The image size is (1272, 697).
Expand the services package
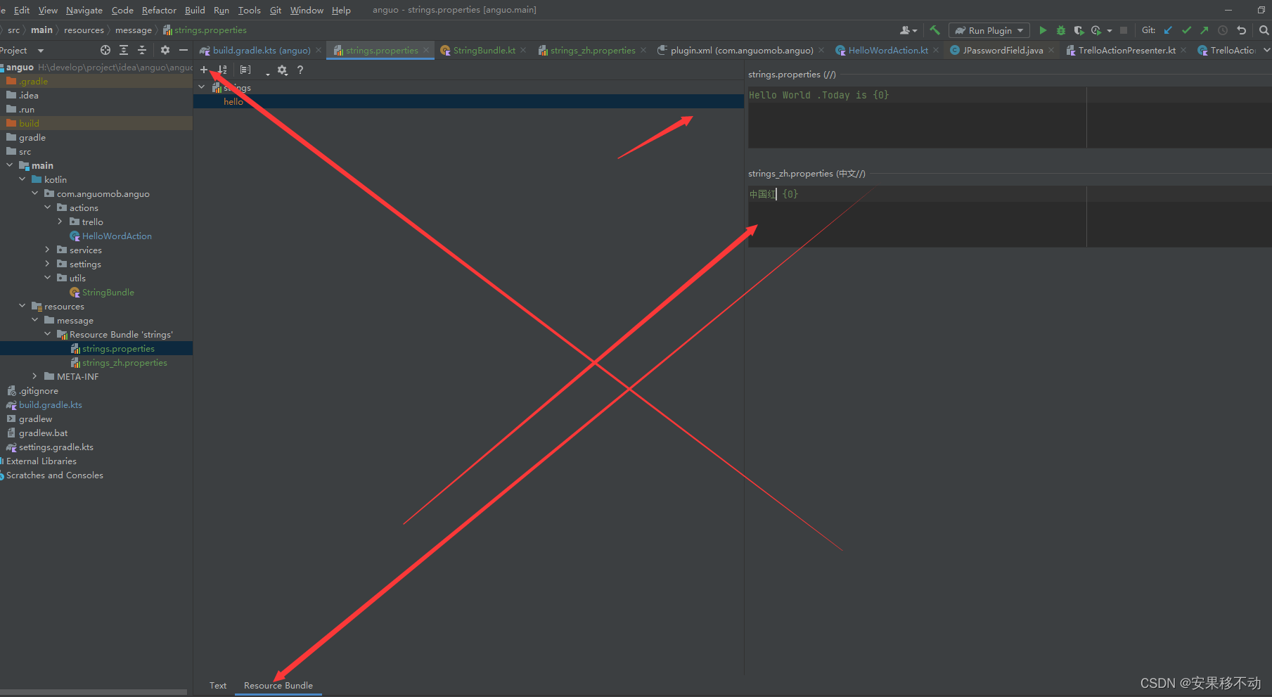click(46, 250)
